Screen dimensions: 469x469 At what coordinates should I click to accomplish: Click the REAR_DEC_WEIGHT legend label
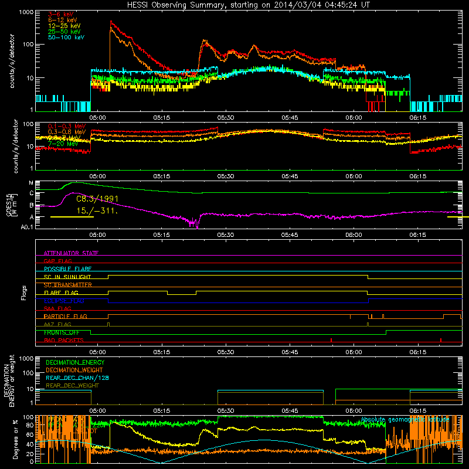tap(72, 386)
